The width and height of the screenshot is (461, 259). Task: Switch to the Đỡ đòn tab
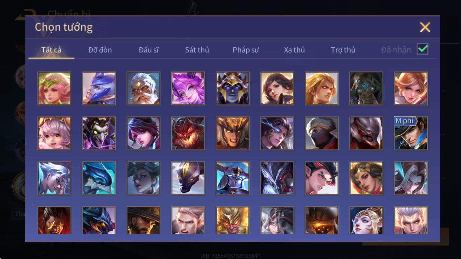pyautogui.click(x=100, y=50)
